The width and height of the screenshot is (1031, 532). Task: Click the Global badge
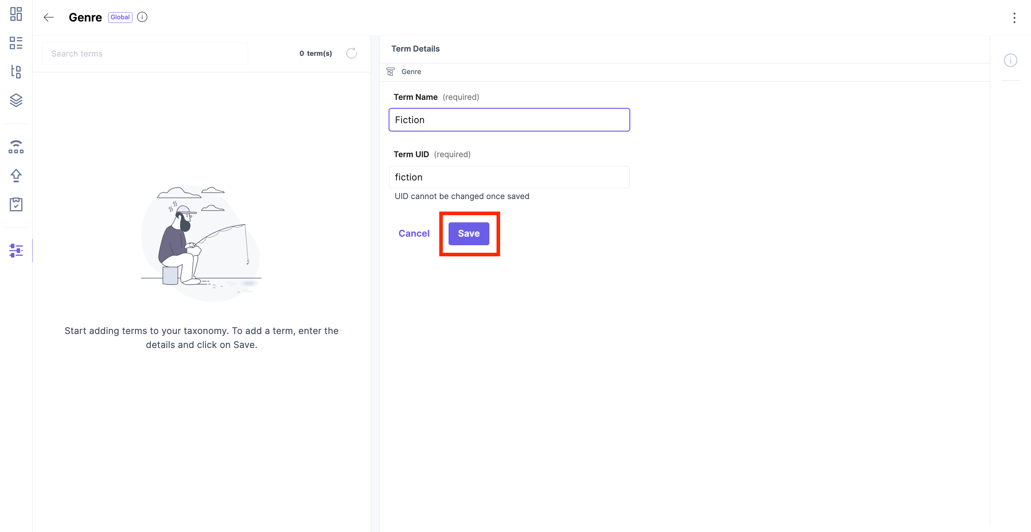[120, 17]
